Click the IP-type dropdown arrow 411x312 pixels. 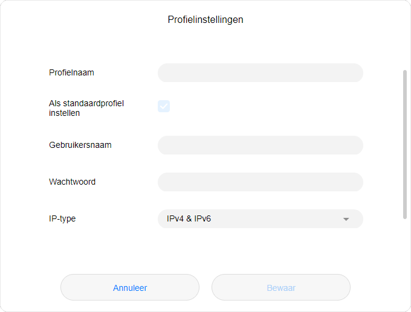(x=346, y=219)
